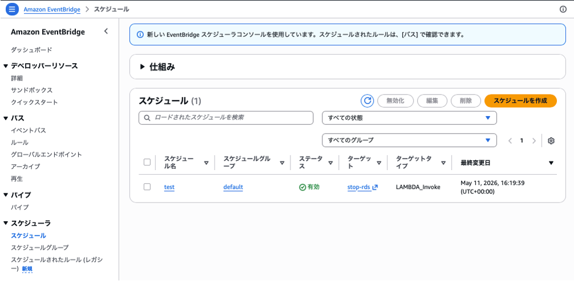Collapse the Amazon EventBridge sidebar chevron

point(106,31)
